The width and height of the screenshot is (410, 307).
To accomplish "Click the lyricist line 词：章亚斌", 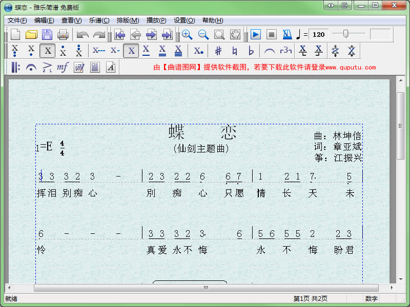I will (338, 146).
